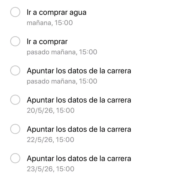
Task: Tap 'pasado mañana, 15:00' under 'Ir a comprar'
Action: (62, 52)
